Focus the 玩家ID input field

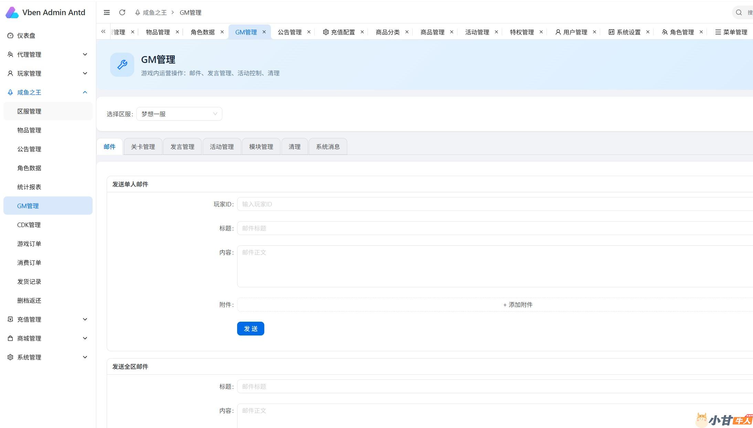[x=495, y=204]
